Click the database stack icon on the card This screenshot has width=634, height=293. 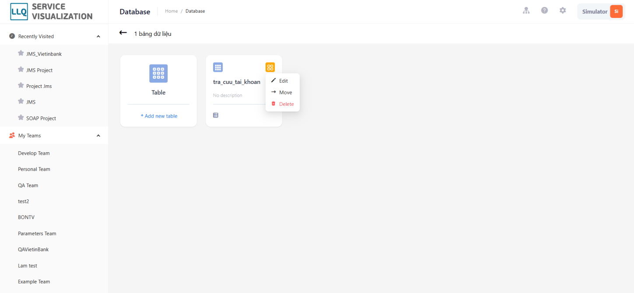[216, 115]
